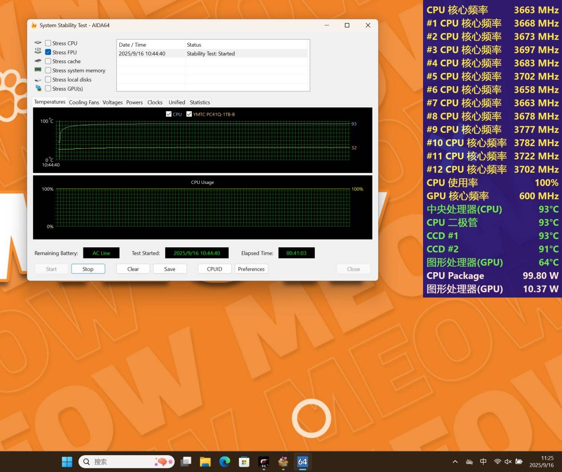Uncheck the Stress FPU option

pyautogui.click(x=48, y=52)
